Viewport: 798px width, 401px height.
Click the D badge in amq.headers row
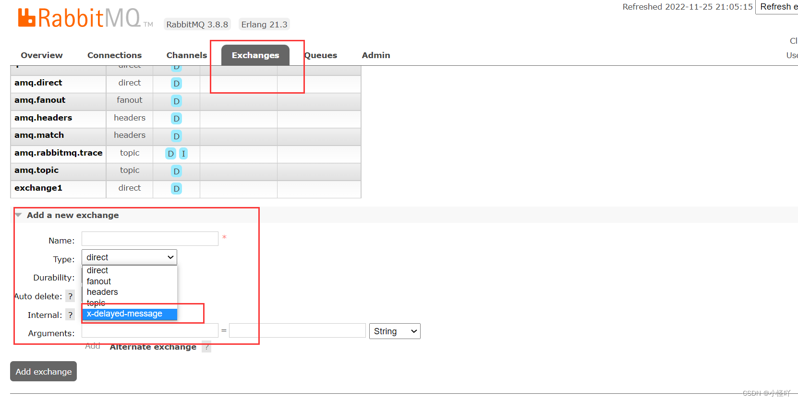click(177, 119)
